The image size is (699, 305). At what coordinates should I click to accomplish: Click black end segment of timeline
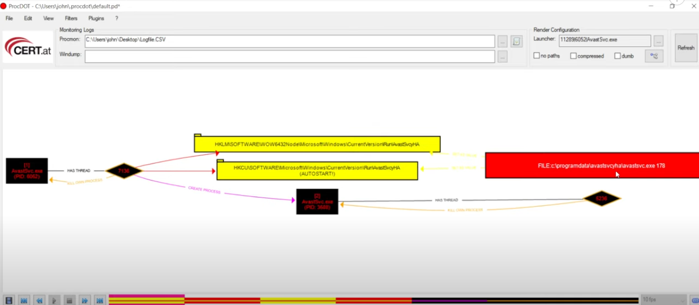click(562, 300)
